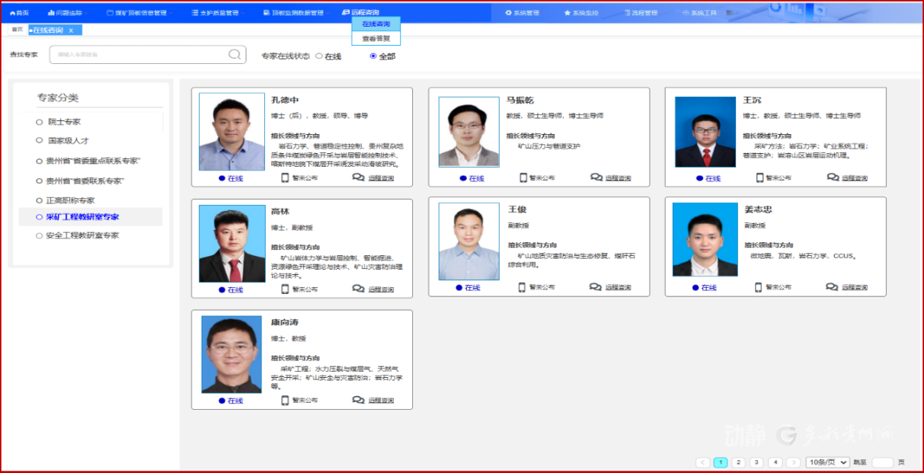This screenshot has height=473, width=924.
Task: Choose 查看答复 from the open submenu
Action: (x=376, y=38)
